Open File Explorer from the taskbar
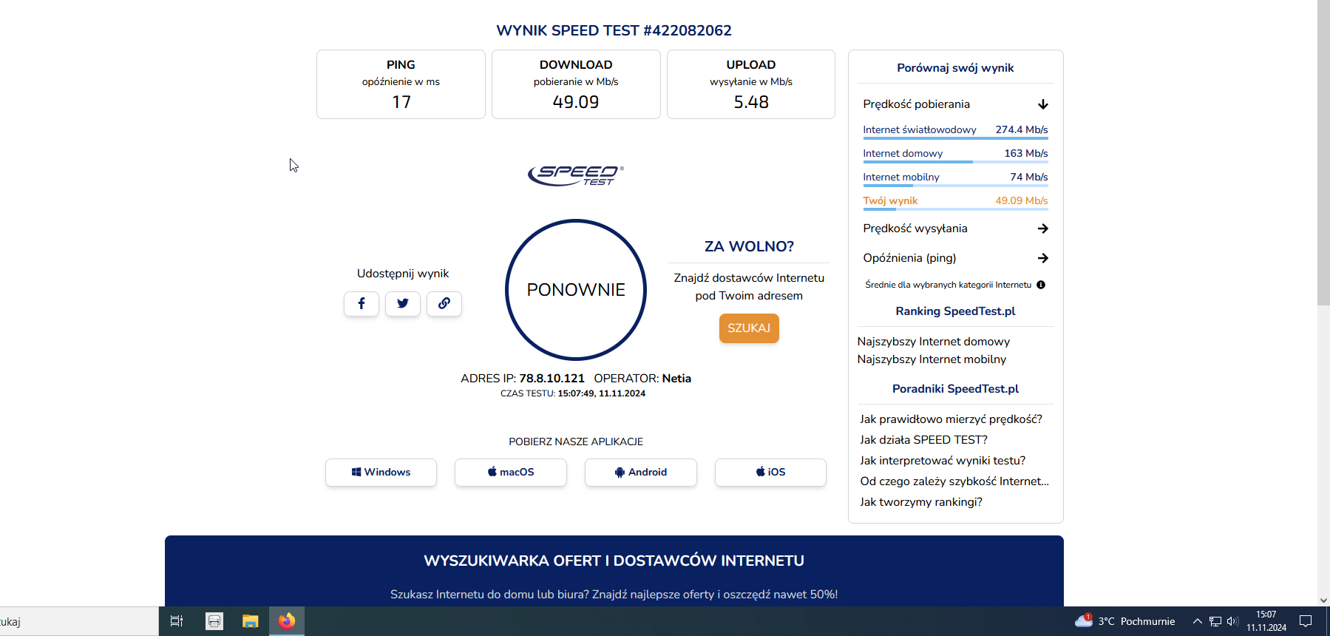 point(251,621)
